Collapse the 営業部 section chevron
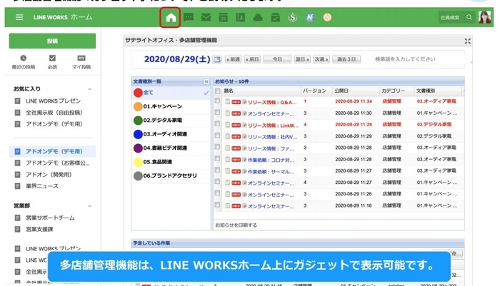500x286 pixels. tap(89, 206)
